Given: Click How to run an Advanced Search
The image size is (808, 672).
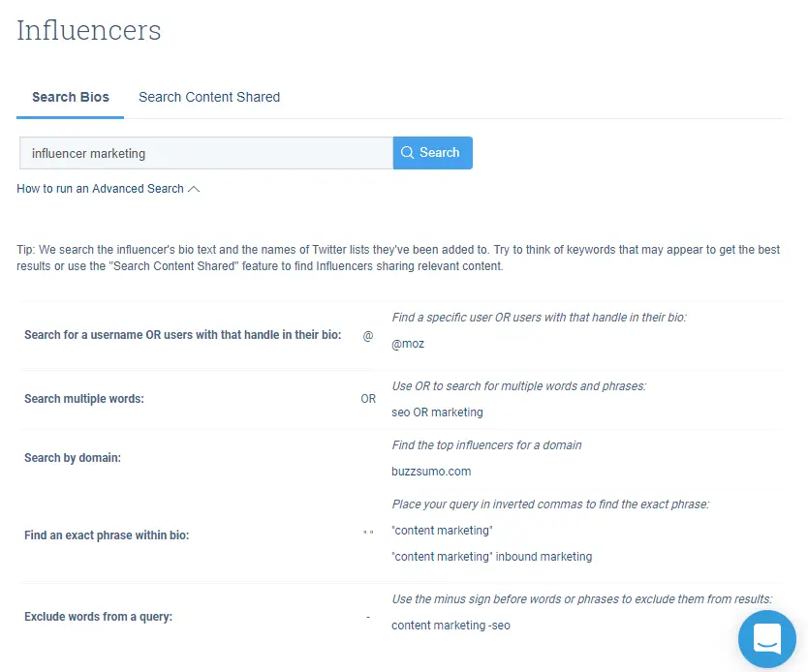Looking at the screenshot, I should [100, 189].
